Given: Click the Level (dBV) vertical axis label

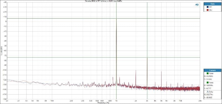Looking at the screenshot, I should tap(1, 51).
